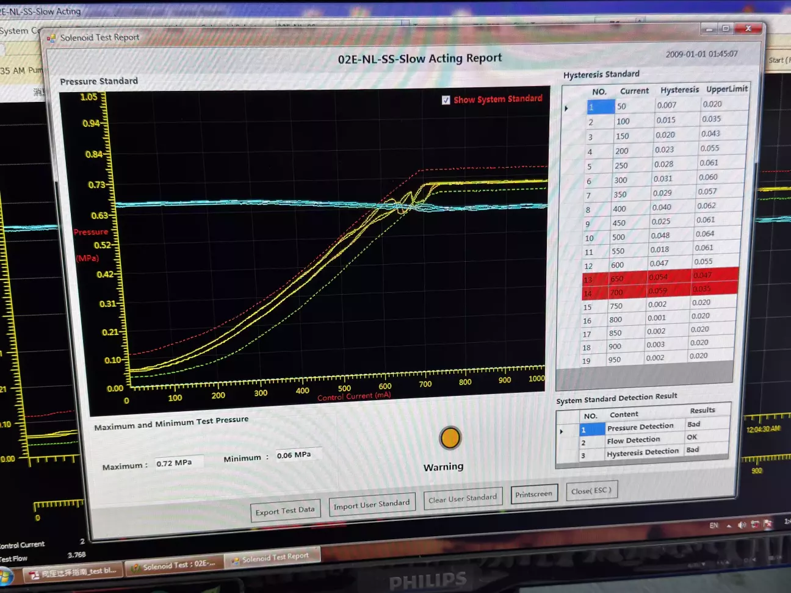791x593 pixels.
Task: Click the Printscreen button
Action: pos(533,494)
